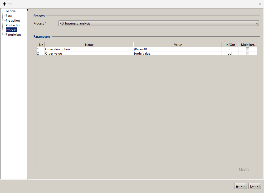This screenshot has height=193, width=264.
Task: Select the Process tree item
Action: [11, 30]
